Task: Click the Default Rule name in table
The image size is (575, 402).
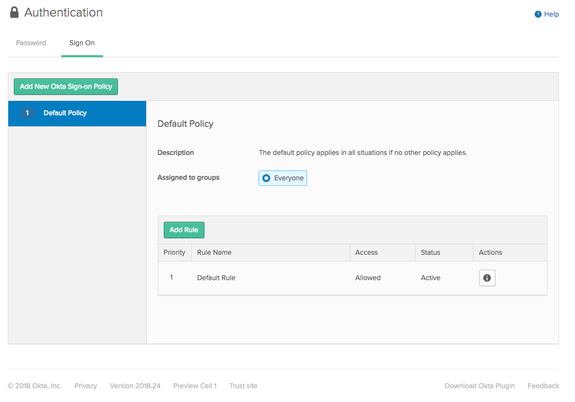Action: point(216,278)
